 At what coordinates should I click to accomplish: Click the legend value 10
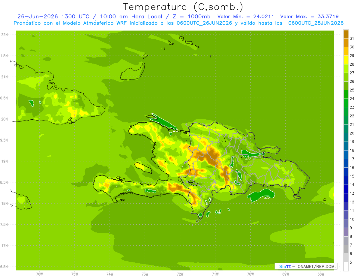(352, 219)
